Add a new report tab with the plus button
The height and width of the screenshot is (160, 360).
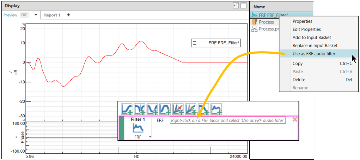(x=69, y=15)
